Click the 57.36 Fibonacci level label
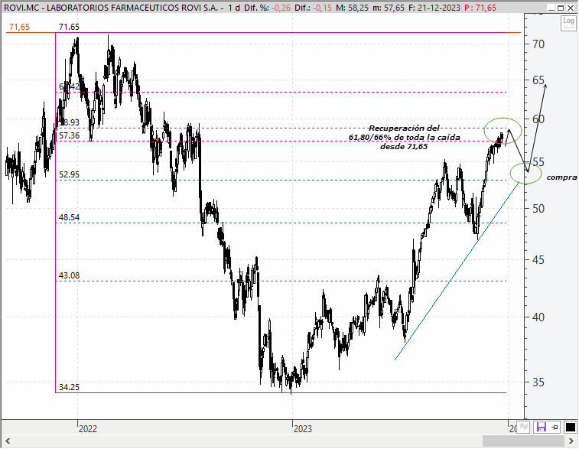Image resolution: width=579 pixels, height=449 pixels. pos(69,135)
